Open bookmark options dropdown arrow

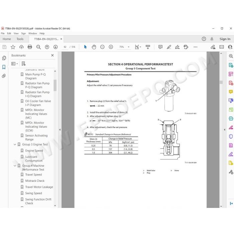point(17,64)
